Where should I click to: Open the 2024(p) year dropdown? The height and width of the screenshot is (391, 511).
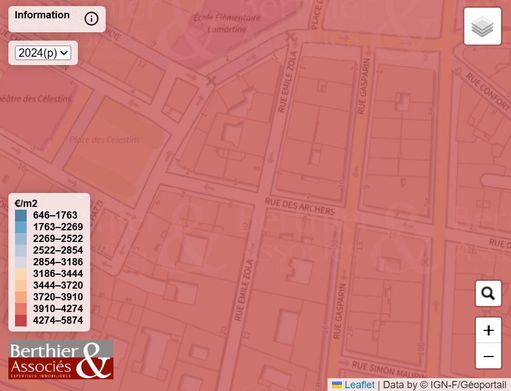click(x=43, y=53)
